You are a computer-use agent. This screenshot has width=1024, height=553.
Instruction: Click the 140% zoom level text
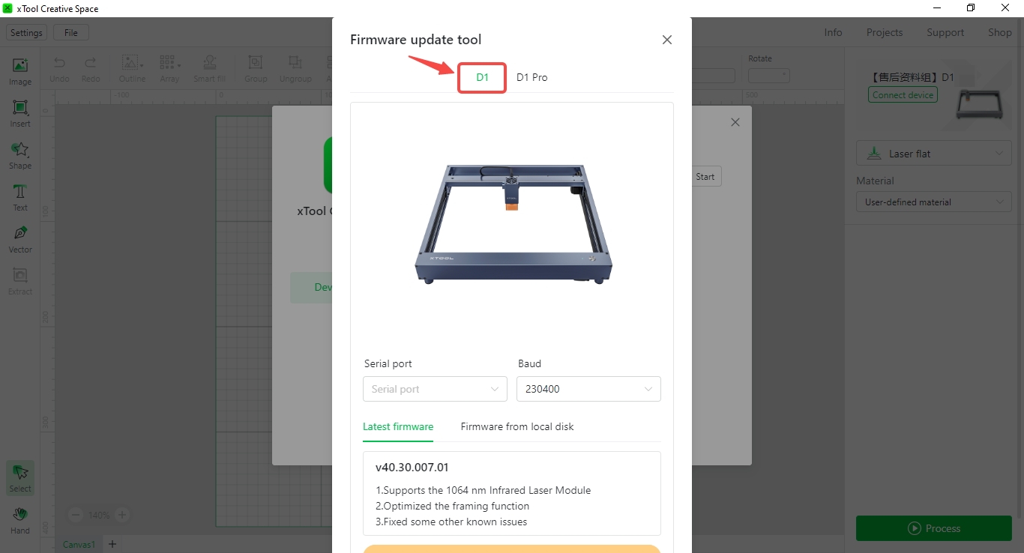(99, 516)
